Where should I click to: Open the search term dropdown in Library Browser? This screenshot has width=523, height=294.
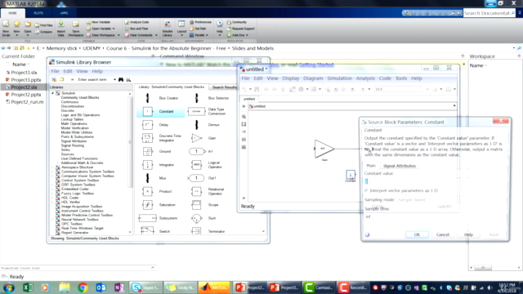click(x=114, y=80)
